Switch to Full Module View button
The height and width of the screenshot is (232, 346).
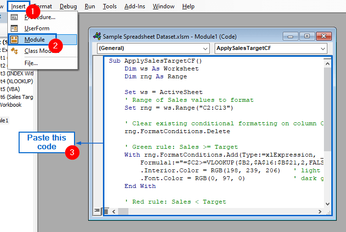[x=106, y=211]
